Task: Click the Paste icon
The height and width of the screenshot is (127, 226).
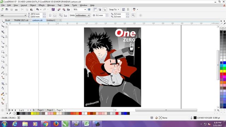Action: click(31, 9)
